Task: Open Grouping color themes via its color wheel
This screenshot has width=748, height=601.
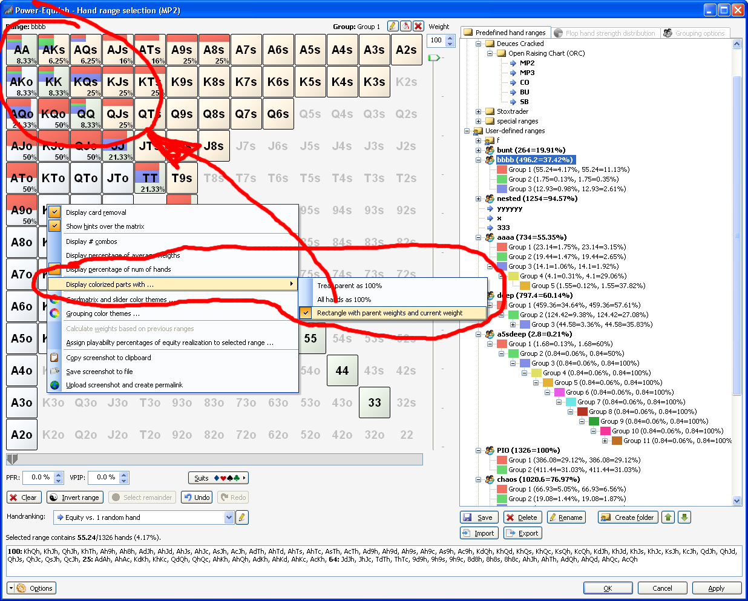Action: 54,314
